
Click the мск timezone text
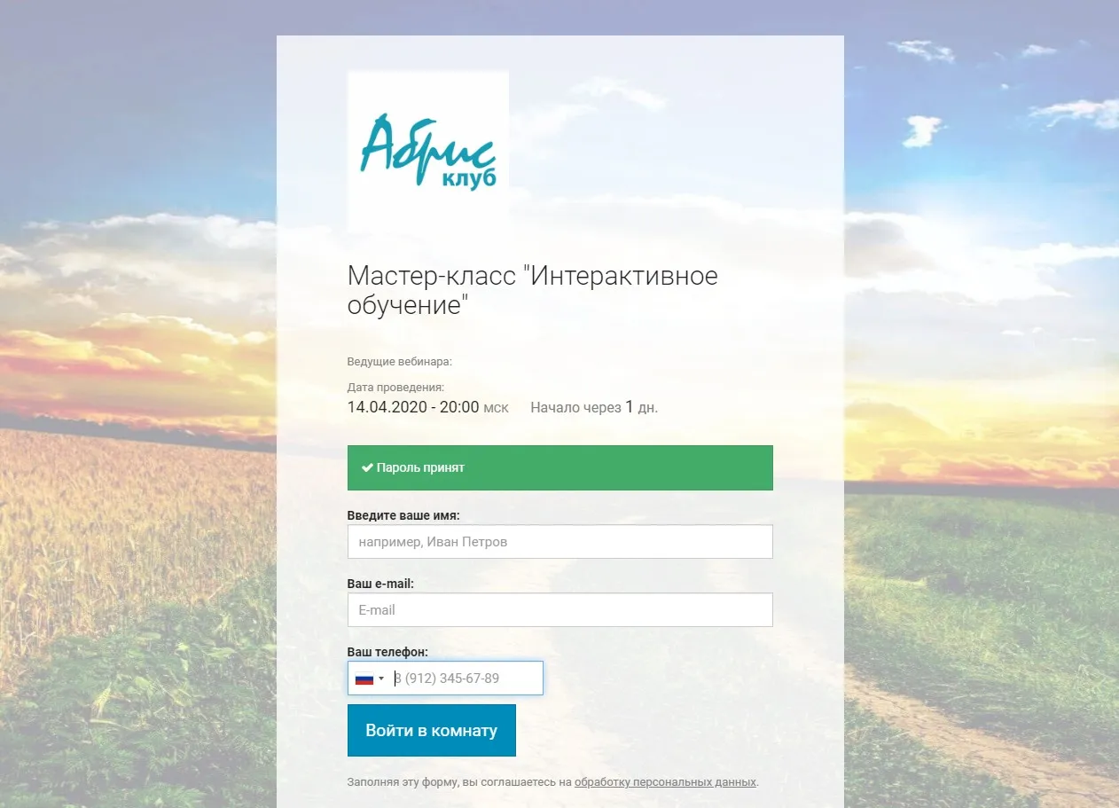click(496, 409)
